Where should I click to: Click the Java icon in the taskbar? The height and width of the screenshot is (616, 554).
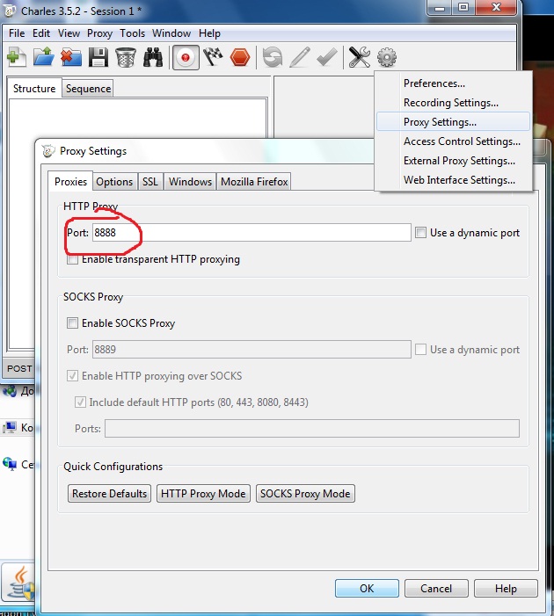(x=22, y=583)
